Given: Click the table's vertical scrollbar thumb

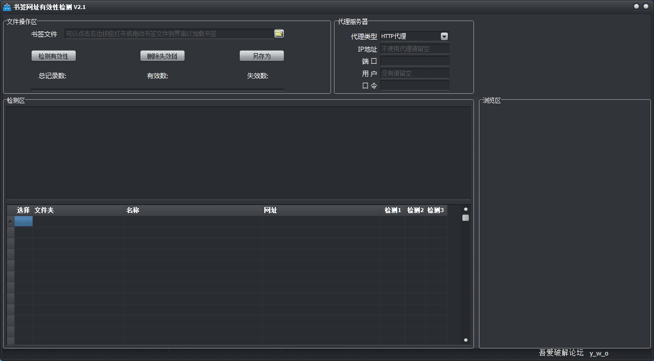Looking at the screenshot, I should click(465, 218).
